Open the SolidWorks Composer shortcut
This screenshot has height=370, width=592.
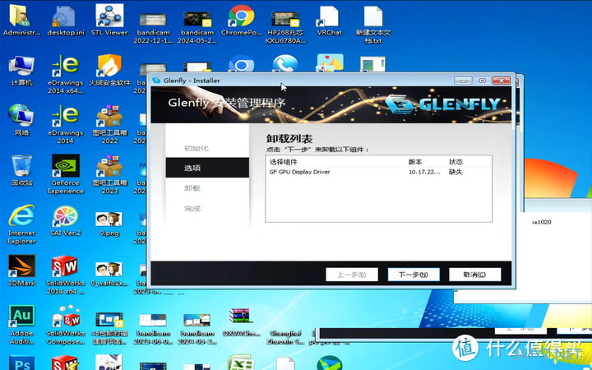point(65,325)
